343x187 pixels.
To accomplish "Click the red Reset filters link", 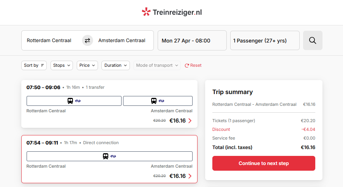I will (x=193, y=65).
